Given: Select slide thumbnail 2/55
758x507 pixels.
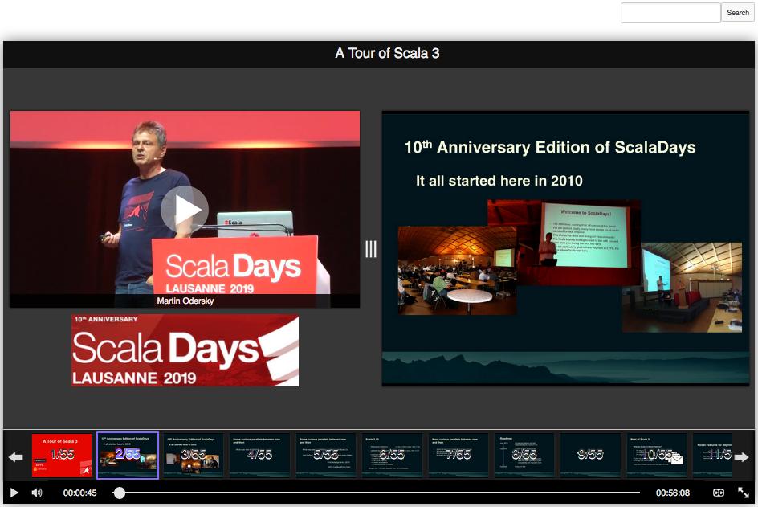Looking at the screenshot, I should [128, 456].
